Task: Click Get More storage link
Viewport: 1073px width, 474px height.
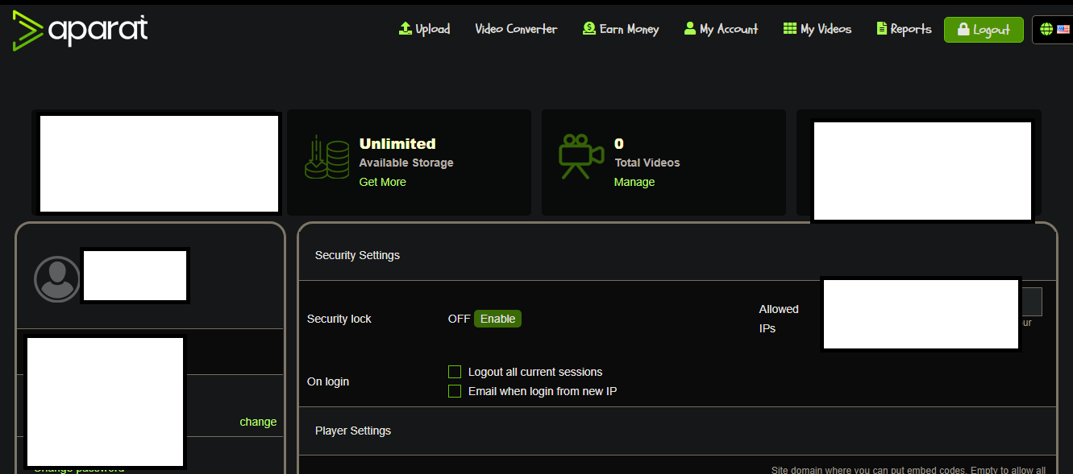Action: coord(383,182)
